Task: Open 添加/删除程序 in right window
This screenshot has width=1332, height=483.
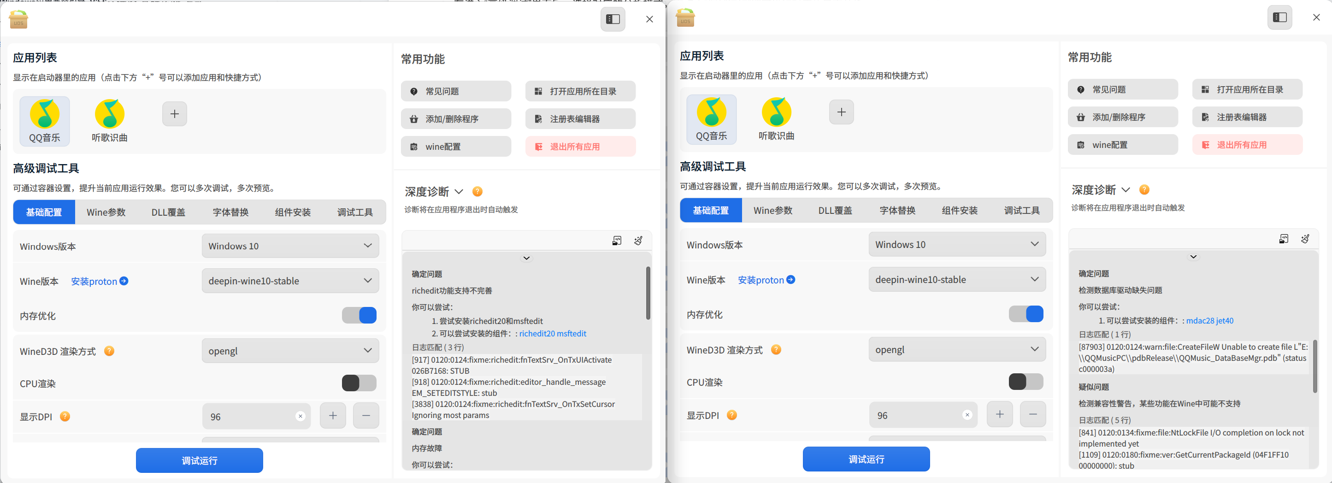Action: (x=1123, y=118)
